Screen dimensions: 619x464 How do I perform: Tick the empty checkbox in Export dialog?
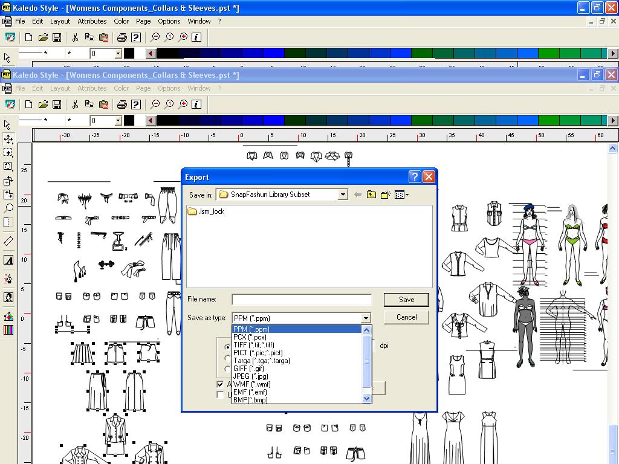click(x=220, y=395)
